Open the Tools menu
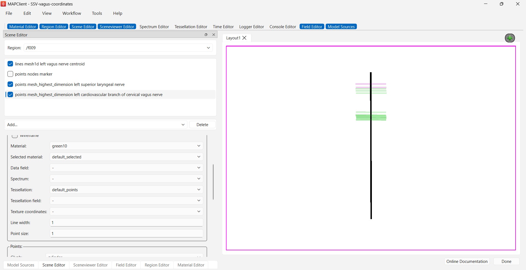526x270 pixels. coord(97,13)
